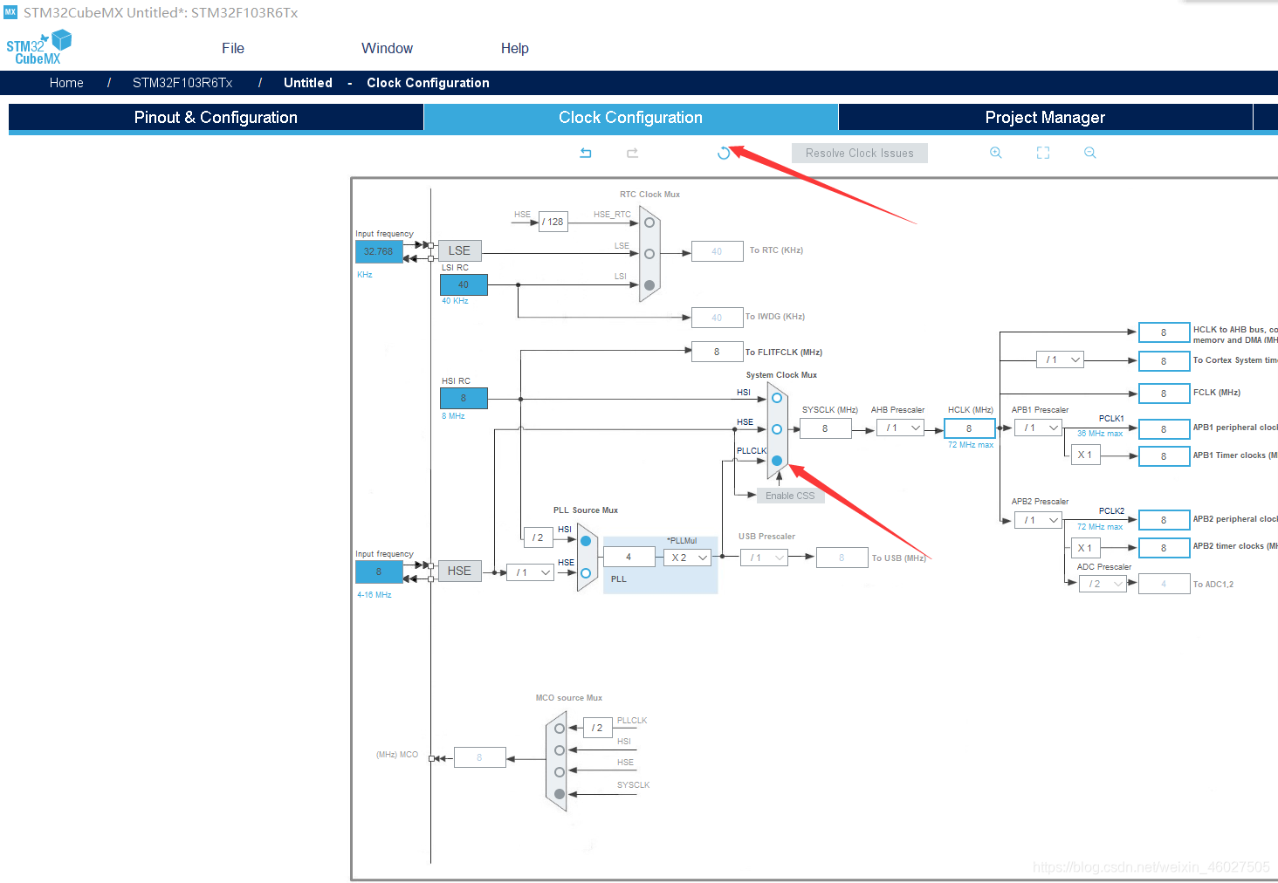This screenshot has width=1278, height=883.
Task: Click Enable CSS button
Action: (x=790, y=496)
